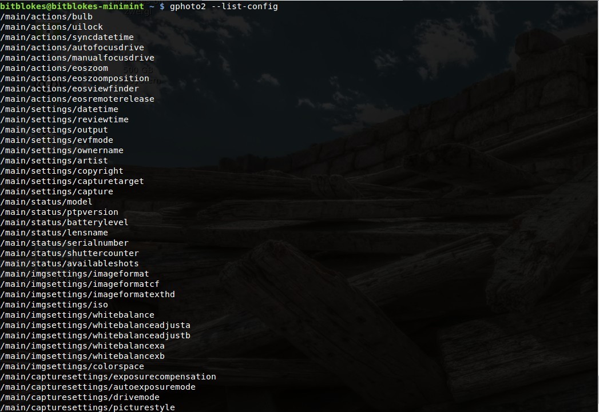Screen dimensions: 599x412
Task: Select /main/imgsettings/whitebalanceadjusta line
Action: (96, 326)
